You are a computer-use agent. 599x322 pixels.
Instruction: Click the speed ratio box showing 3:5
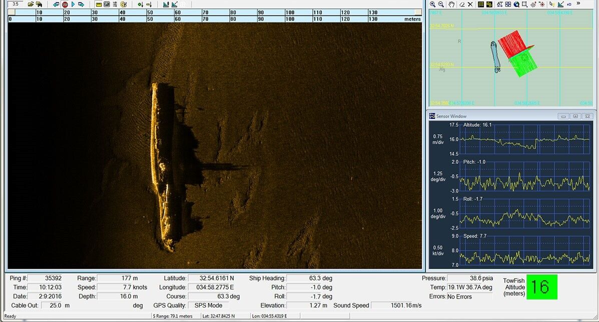tap(15, 4)
